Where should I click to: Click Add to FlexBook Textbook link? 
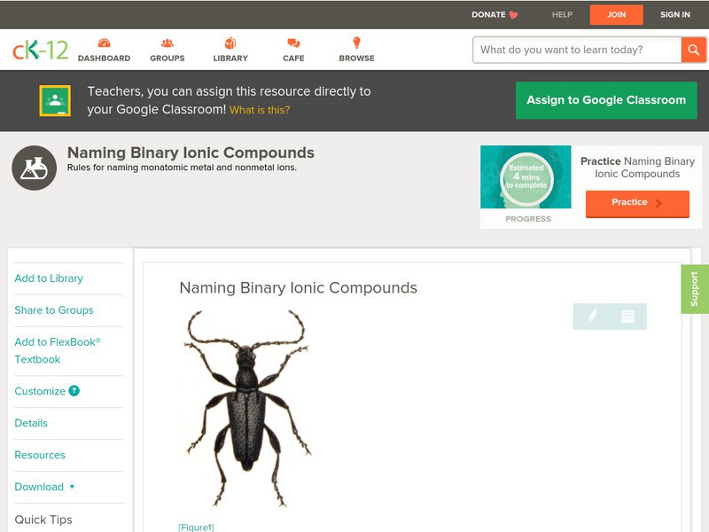(x=58, y=350)
